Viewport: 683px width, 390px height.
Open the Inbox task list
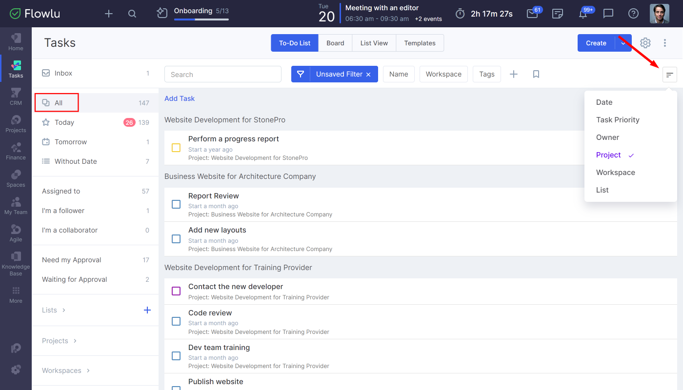point(95,73)
